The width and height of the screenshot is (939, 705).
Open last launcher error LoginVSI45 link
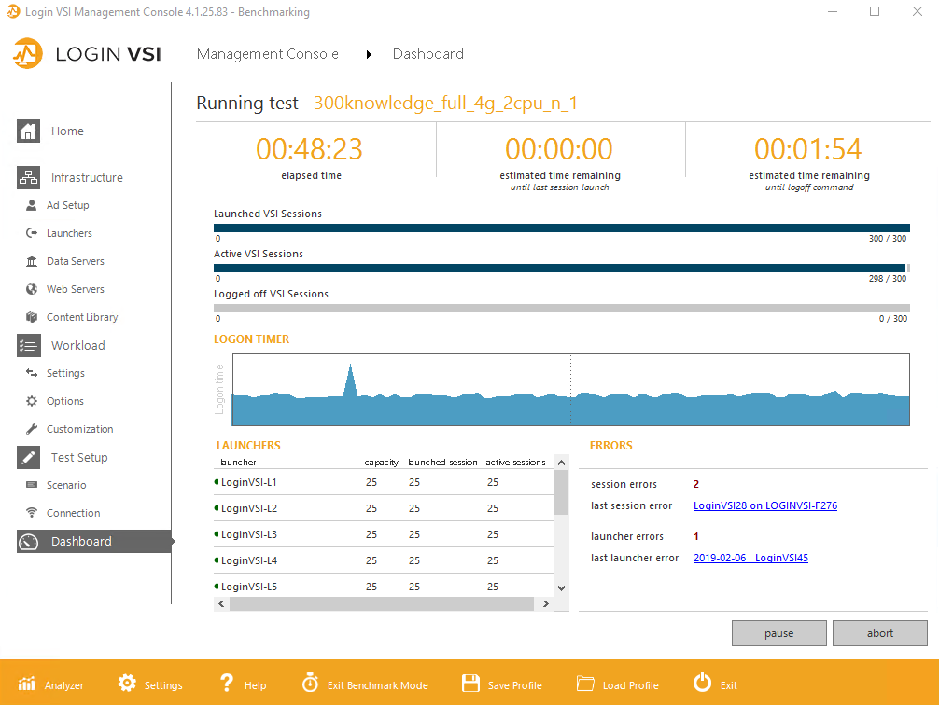pyautogui.click(x=751, y=558)
